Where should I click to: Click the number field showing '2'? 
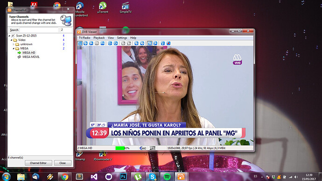point(66,30)
